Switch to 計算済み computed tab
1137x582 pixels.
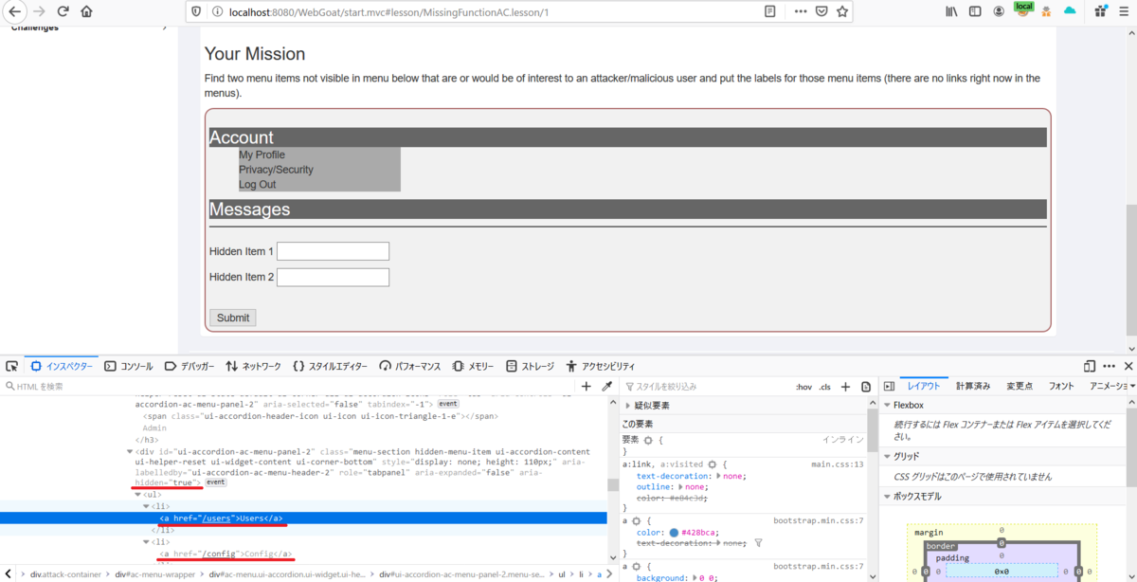(974, 386)
